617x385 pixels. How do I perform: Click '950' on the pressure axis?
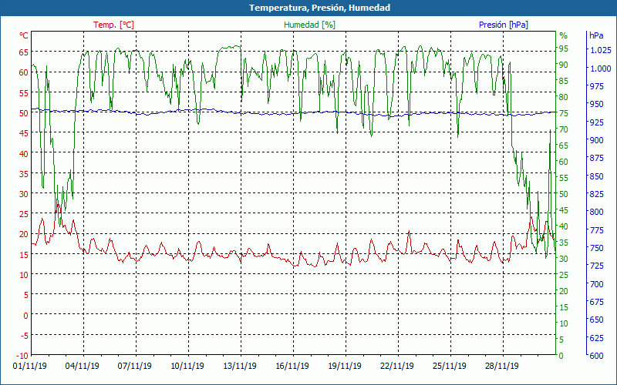pyautogui.click(x=597, y=104)
